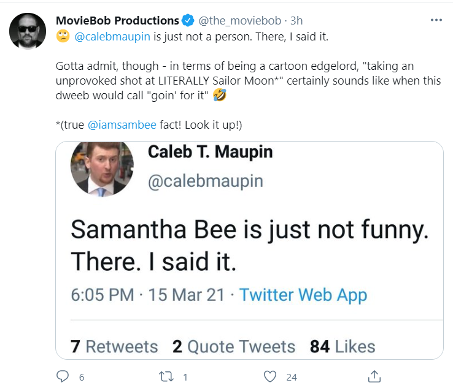
Task: Click the MovieBob Productions display name
Action: (x=117, y=20)
